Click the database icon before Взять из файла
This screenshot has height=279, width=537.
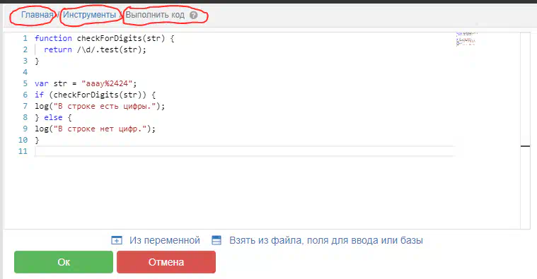[216, 240]
